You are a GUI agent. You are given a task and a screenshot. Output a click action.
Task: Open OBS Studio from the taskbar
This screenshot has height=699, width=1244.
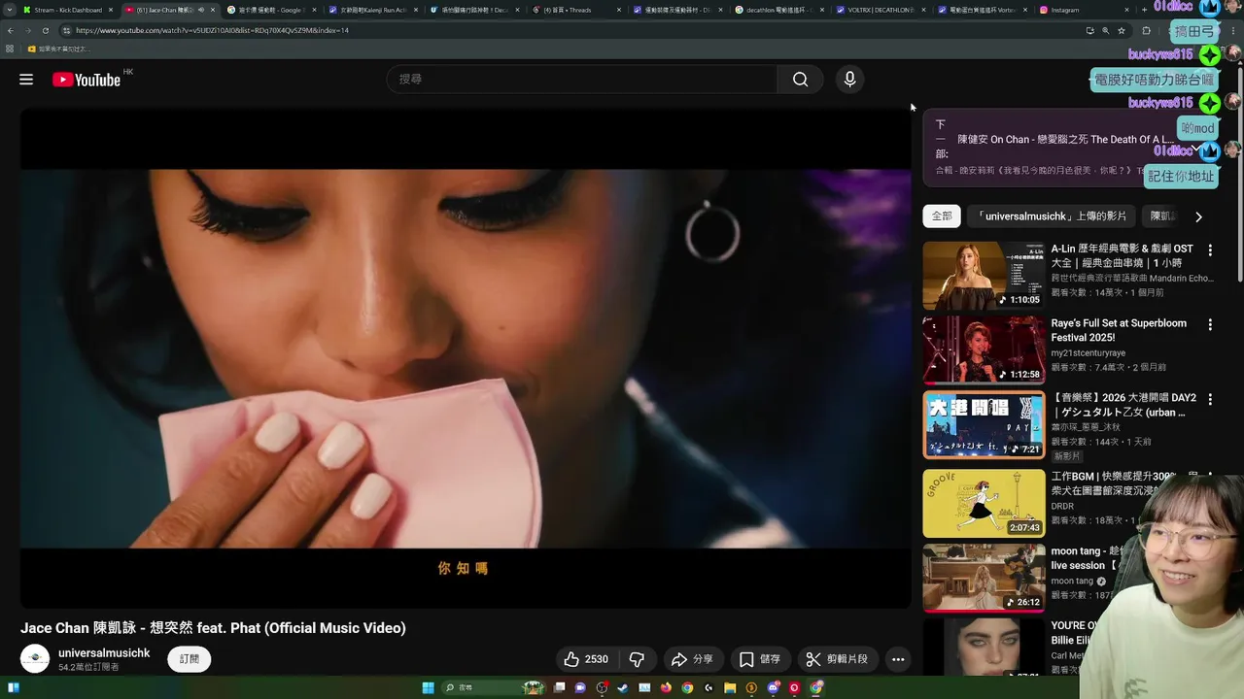(x=602, y=688)
